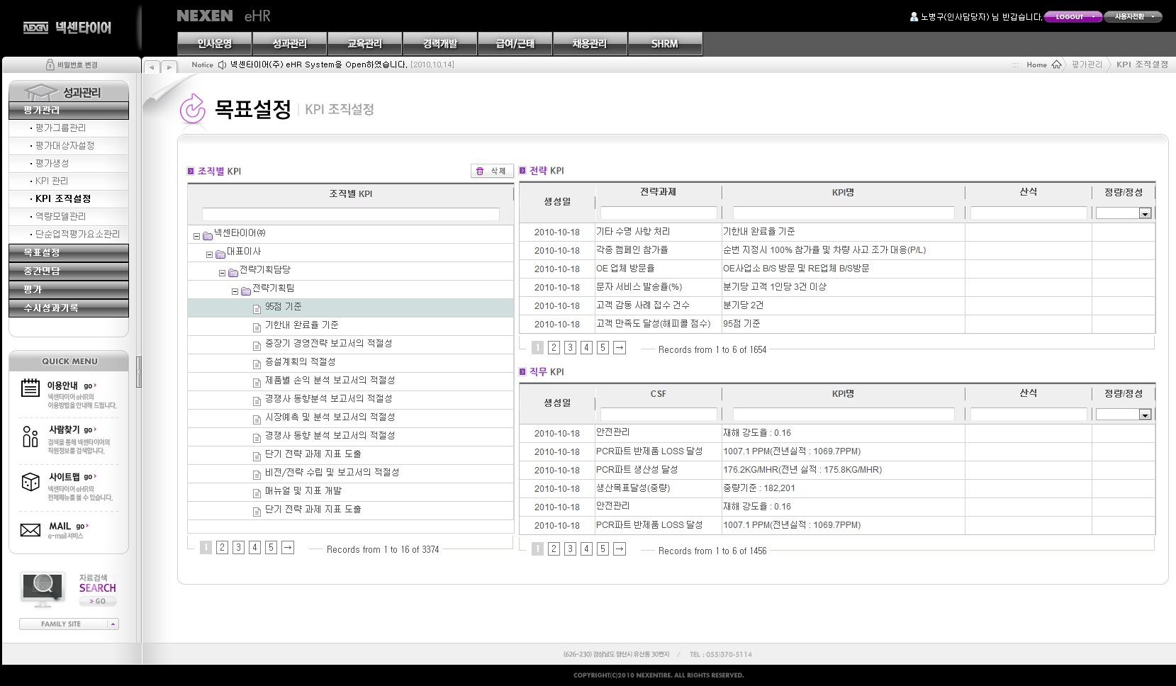Click the 넥센타이어㈜ folder icon in tree
Screen dimensions: 1176x686
pyautogui.click(x=208, y=236)
